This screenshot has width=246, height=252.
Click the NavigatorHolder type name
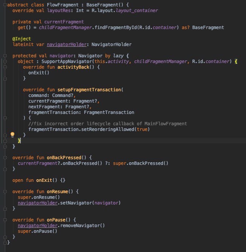coord(111,45)
